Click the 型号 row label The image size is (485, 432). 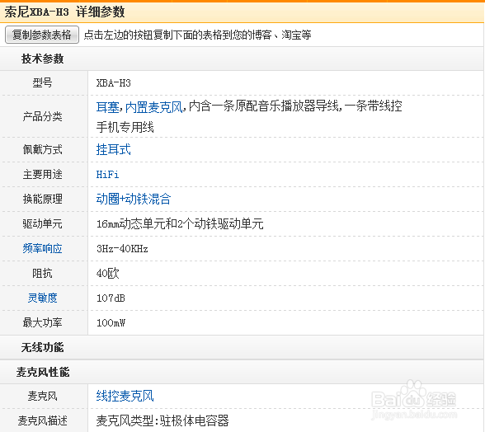(x=42, y=82)
